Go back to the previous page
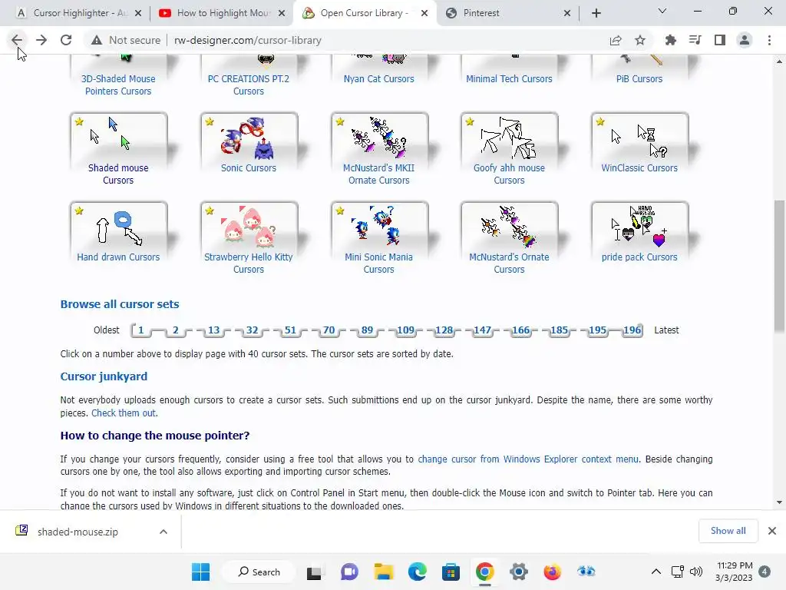The image size is (786, 590). pyautogui.click(x=17, y=40)
